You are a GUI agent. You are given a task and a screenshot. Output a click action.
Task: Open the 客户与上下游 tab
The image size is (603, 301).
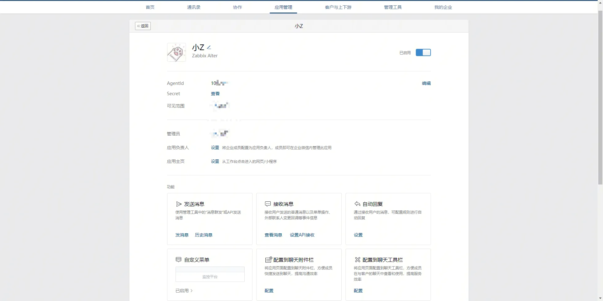tap(338, 7)
